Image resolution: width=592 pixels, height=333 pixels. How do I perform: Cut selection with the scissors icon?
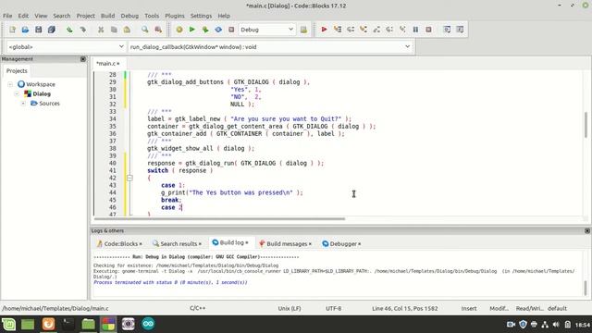pyautogui.click(x=101, y=30)
